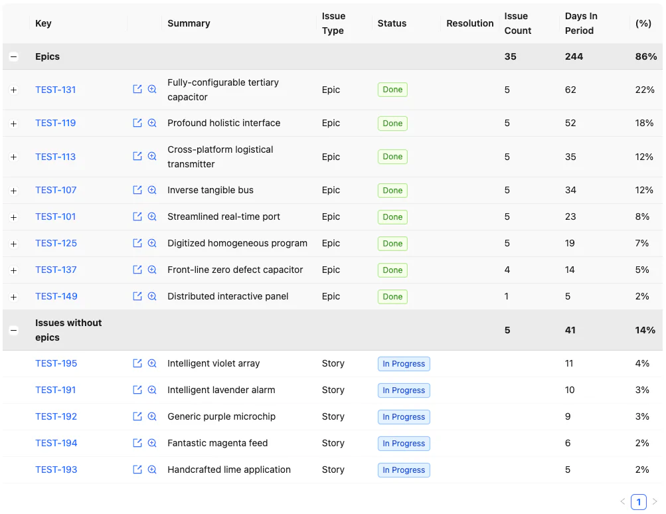This screenshot has width=666, height=514.
Task: Expand row TEST-113
Action: [13, 157]
